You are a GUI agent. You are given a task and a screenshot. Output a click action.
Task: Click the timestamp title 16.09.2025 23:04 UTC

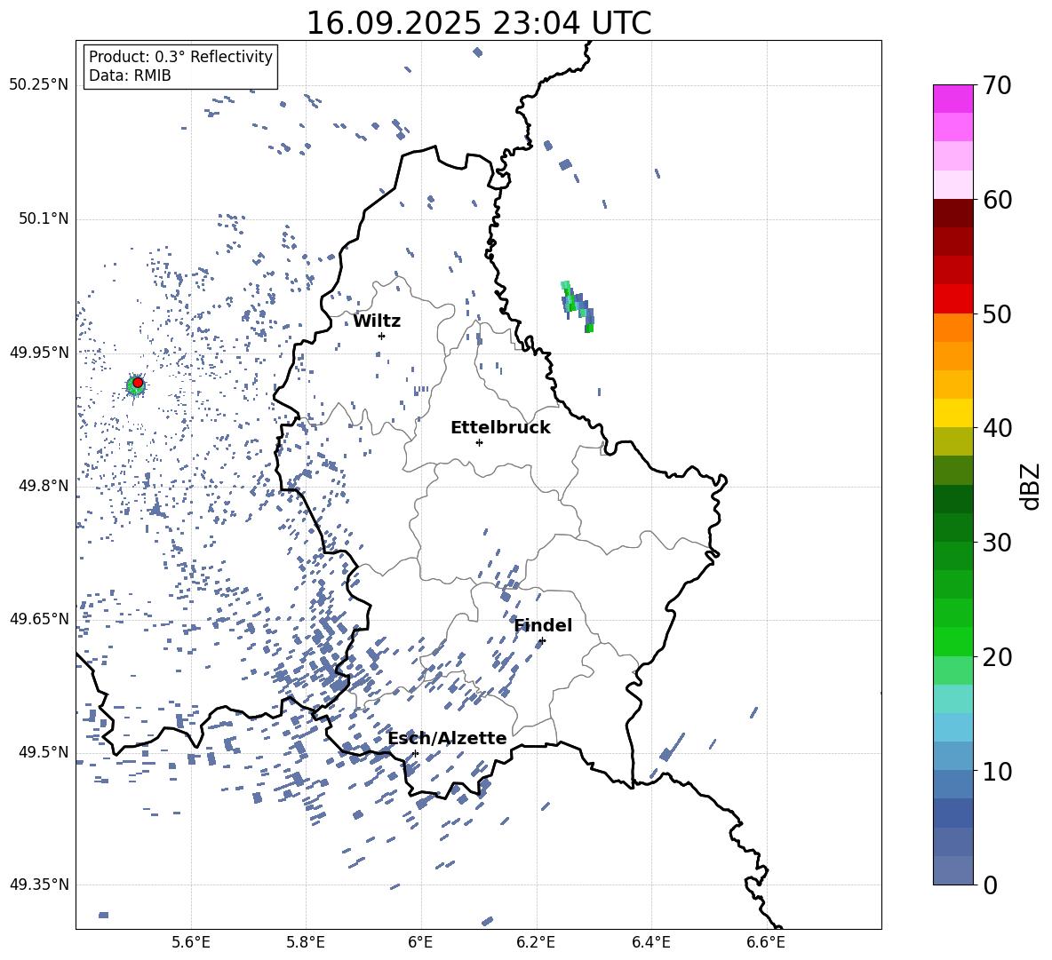point(478,23)
